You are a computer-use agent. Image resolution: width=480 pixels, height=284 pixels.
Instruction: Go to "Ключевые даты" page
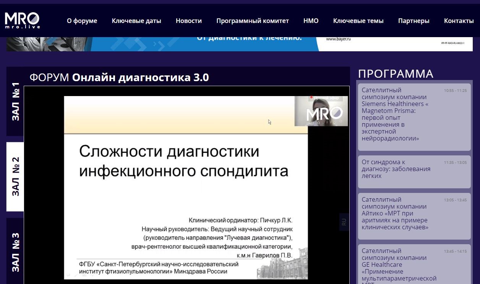point(136,21)
